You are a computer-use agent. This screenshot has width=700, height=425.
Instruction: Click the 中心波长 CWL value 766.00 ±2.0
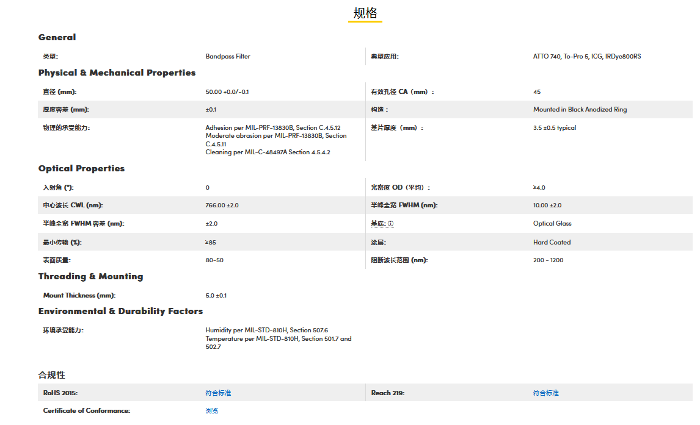[222, 205]
